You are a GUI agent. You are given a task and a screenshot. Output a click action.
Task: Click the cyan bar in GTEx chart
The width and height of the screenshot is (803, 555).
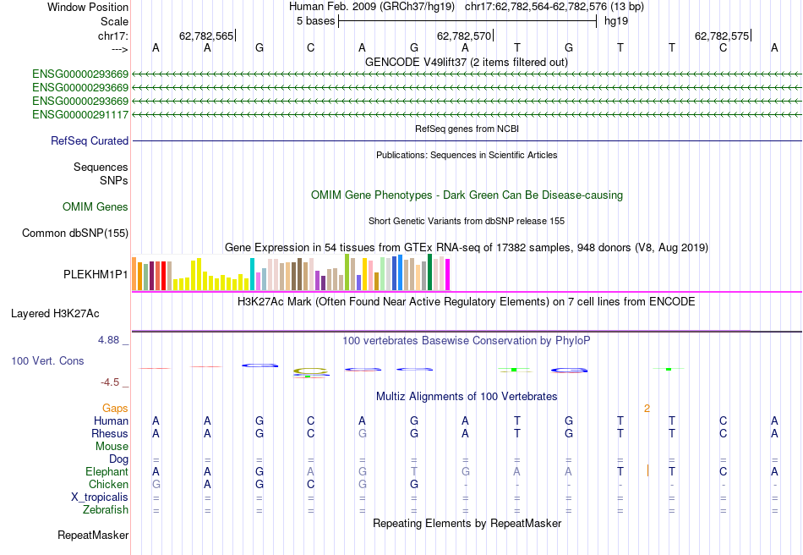point(252,274)
